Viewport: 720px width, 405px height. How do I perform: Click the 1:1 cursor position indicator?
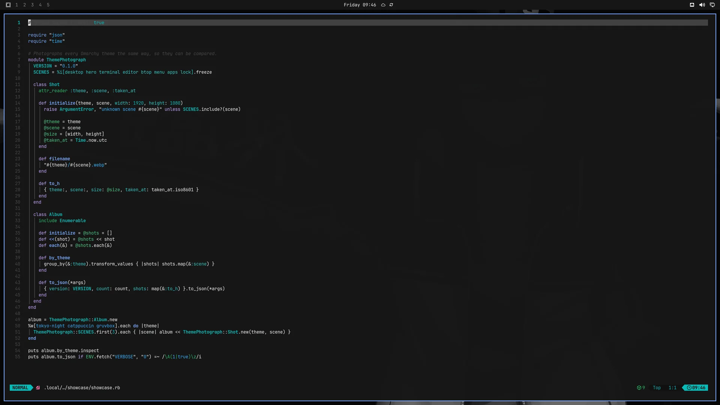coord(672,388)
